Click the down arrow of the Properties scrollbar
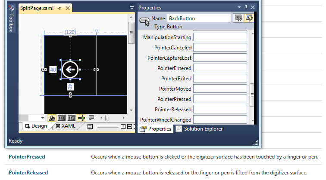 pos(252,121)
